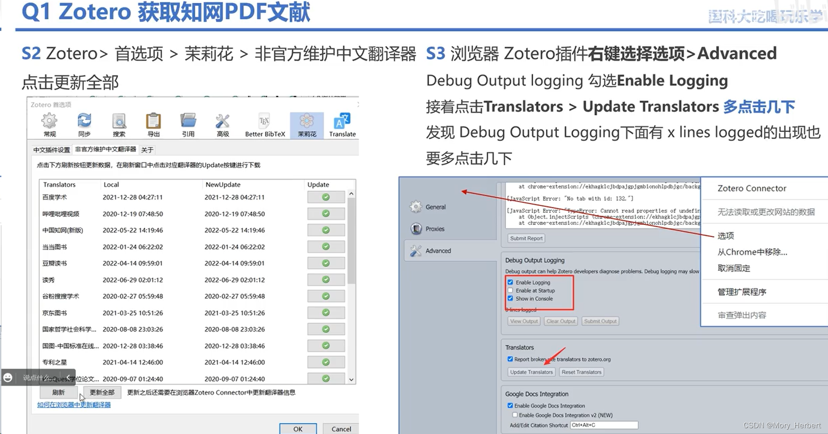
Task: Click the View Output button
Action: click(524, 321)
